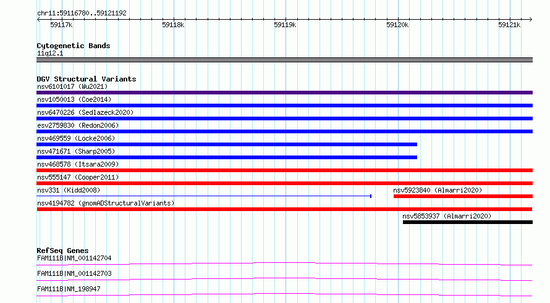This screenshot has height=303, width=550.
Task: Select the red nsv468578 variant bar
Action: (x=284, y=170)
